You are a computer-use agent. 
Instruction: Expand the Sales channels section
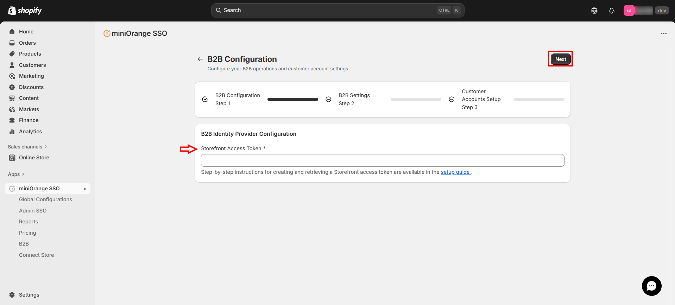point(27,147)
